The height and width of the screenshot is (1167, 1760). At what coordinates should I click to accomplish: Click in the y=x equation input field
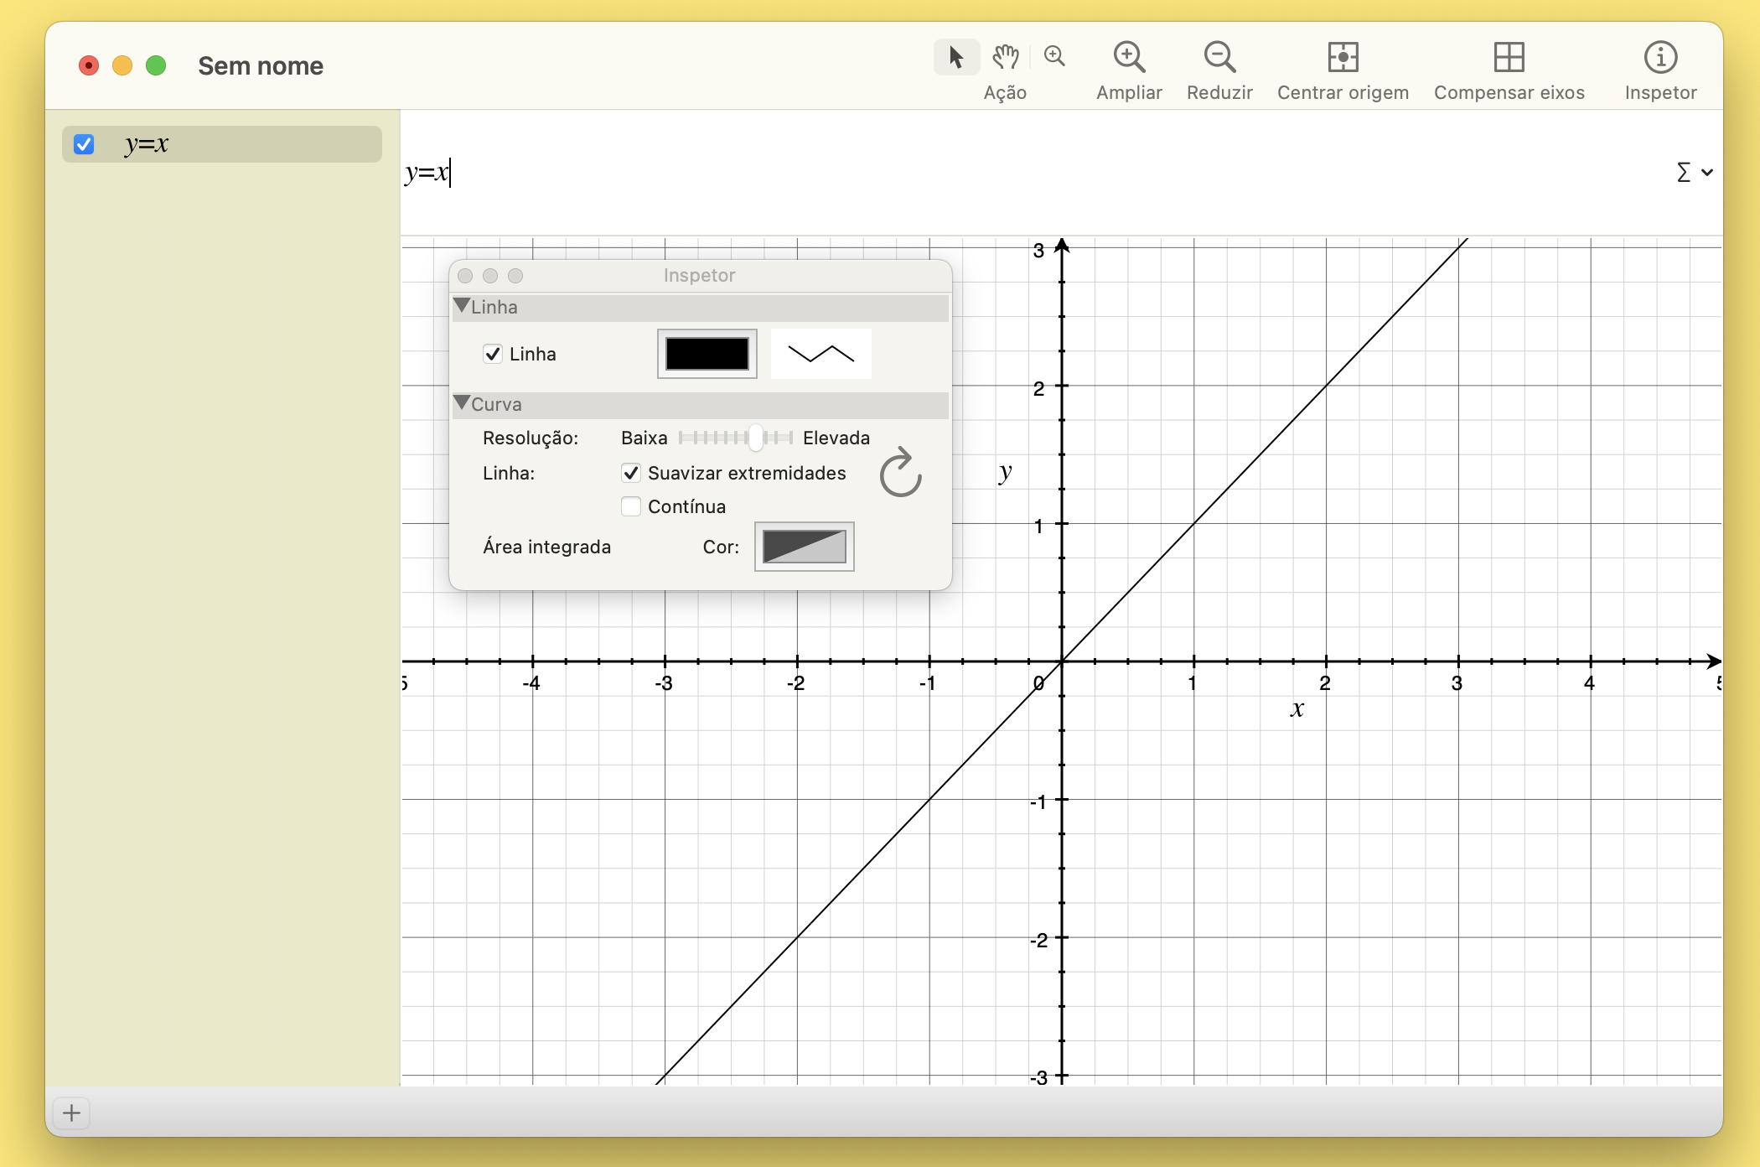(x=1031, y=173)
